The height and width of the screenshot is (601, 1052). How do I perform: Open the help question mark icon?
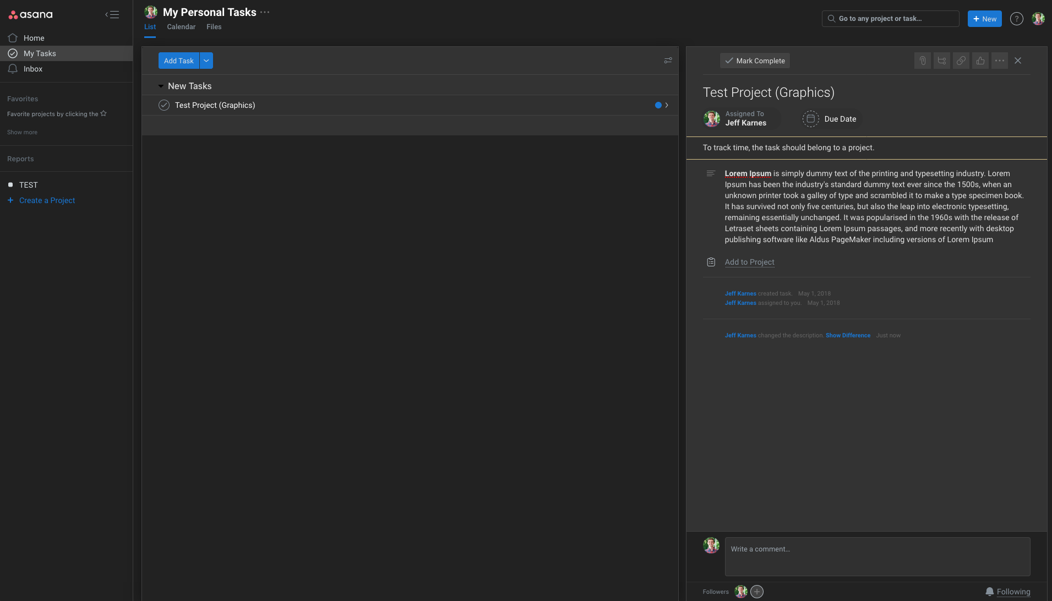pyautogui.click(x=1016, y=19)
